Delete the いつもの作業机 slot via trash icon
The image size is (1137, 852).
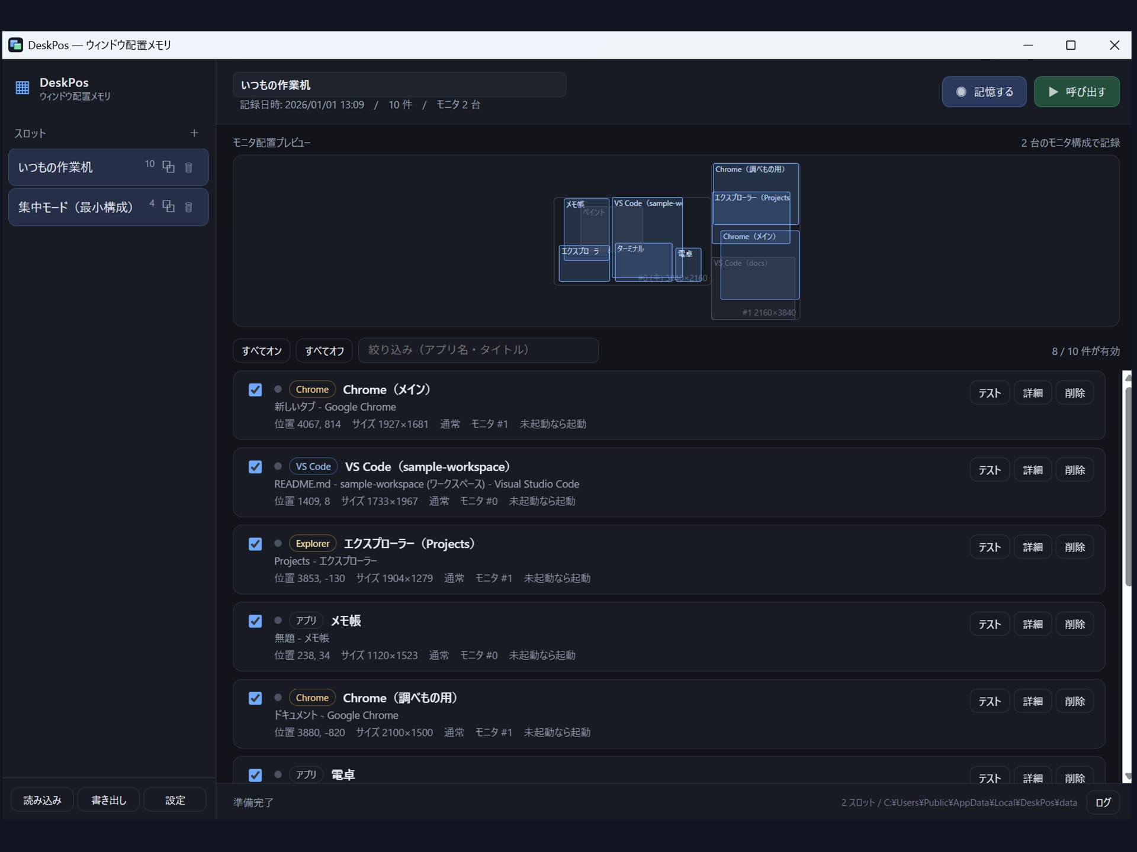(x=188, y=167)
